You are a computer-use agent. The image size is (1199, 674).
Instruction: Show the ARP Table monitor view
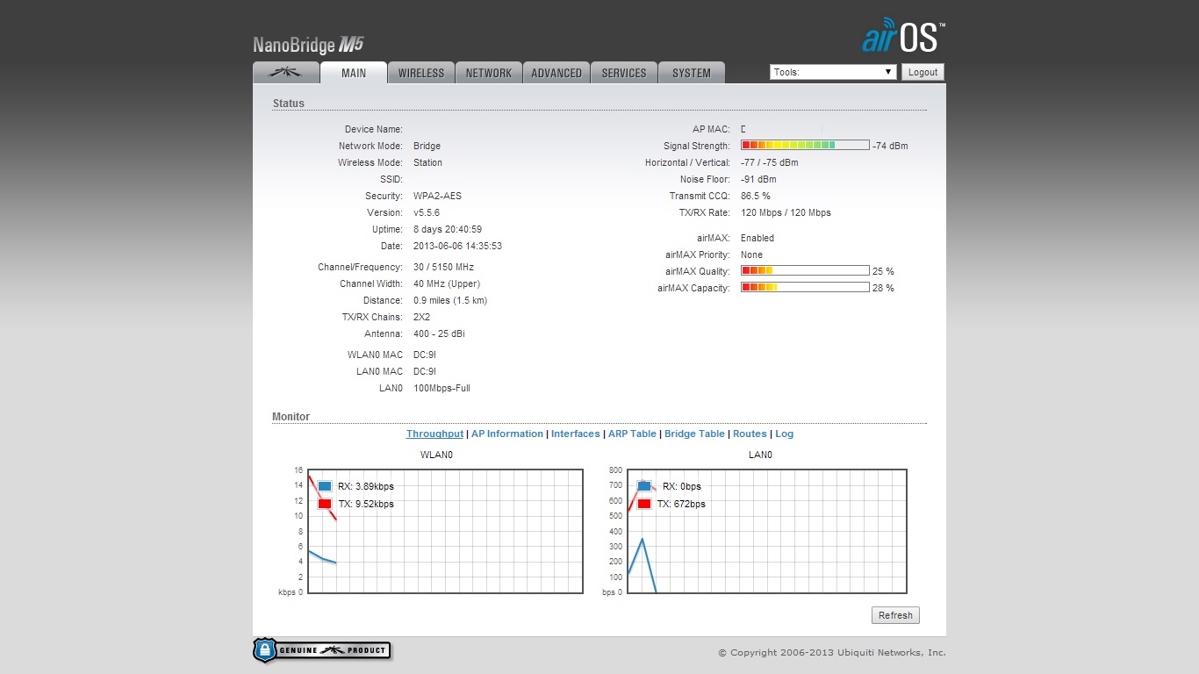(632, 434)
